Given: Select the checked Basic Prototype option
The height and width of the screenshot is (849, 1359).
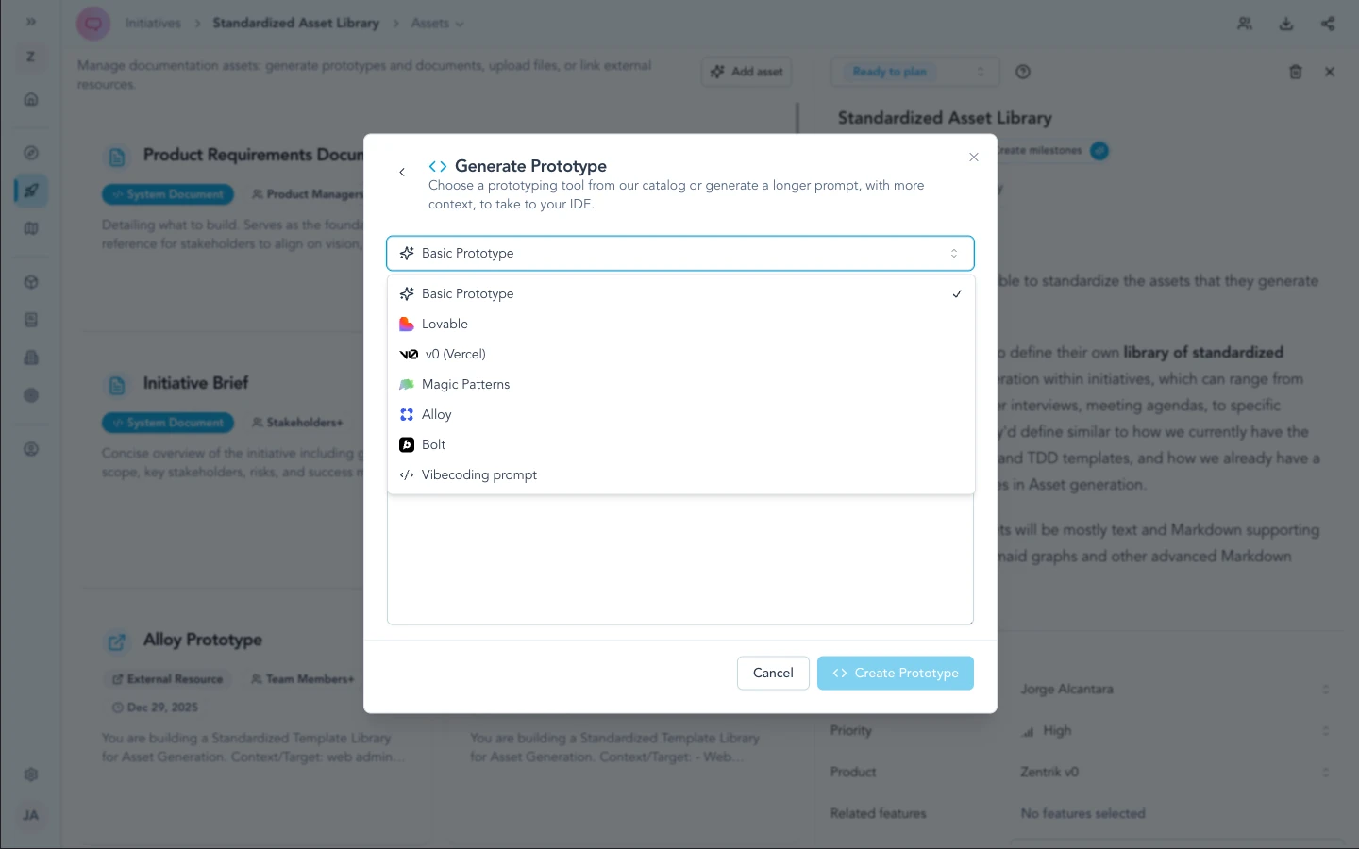Looking at the screenshot, I should pos(467,293).
